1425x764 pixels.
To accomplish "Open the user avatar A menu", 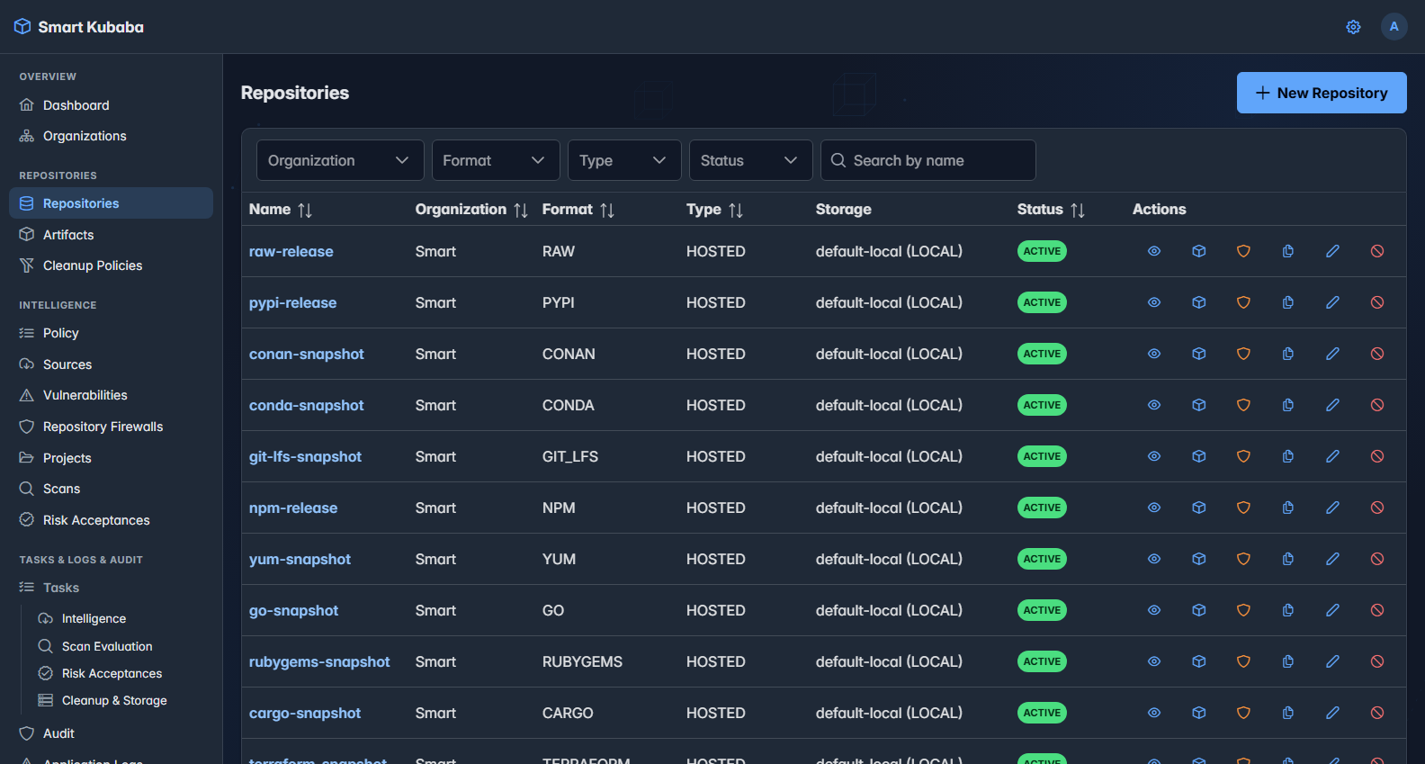I will [x=1394, y=26].
